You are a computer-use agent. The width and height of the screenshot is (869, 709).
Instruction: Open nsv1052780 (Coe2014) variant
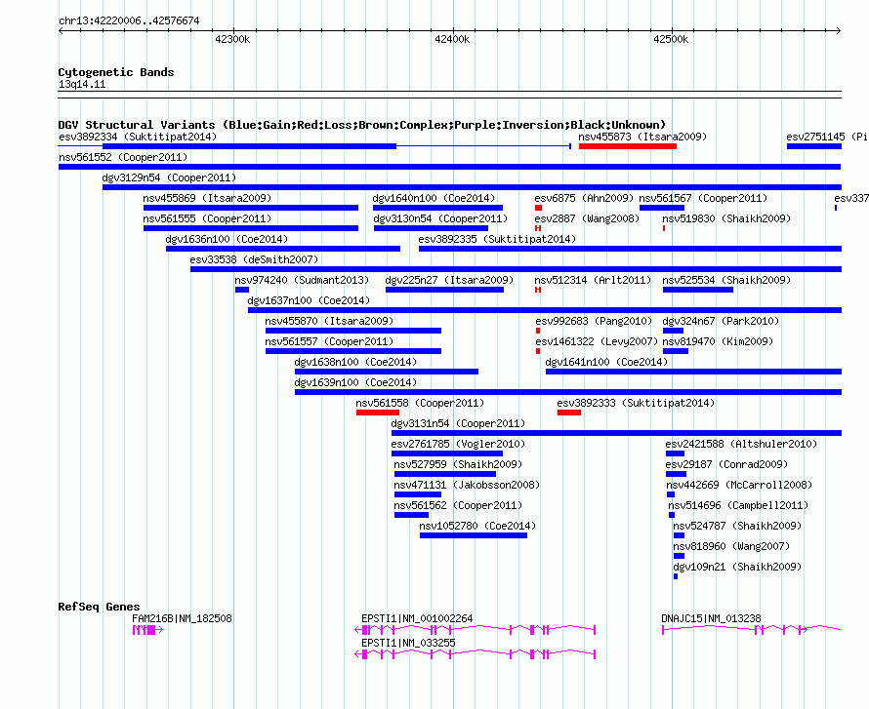pos(477,526)
